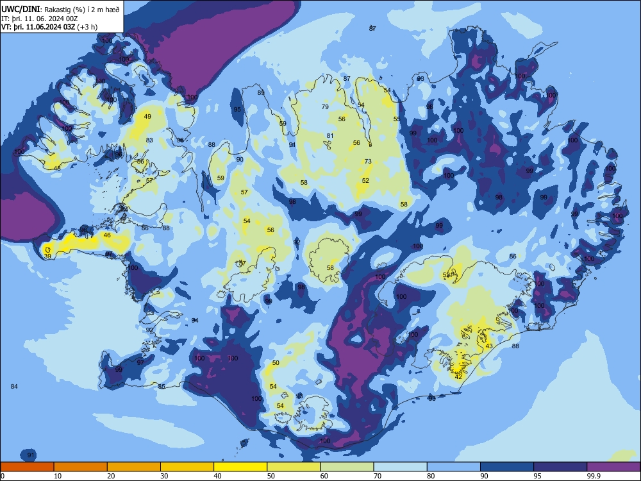Click the humidity value '95' on the map
This screenshot has height=481, width=641.
point(237,110)
